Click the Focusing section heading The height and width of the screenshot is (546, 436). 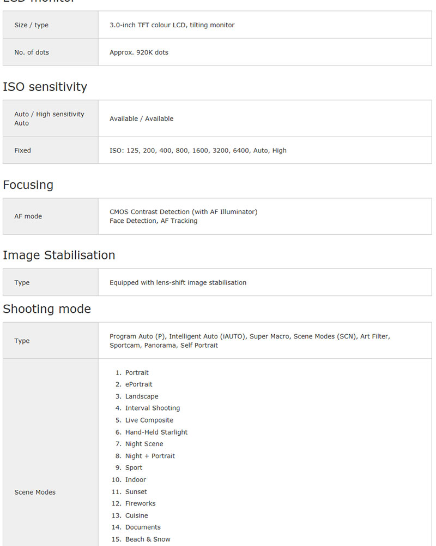(28, 185)
